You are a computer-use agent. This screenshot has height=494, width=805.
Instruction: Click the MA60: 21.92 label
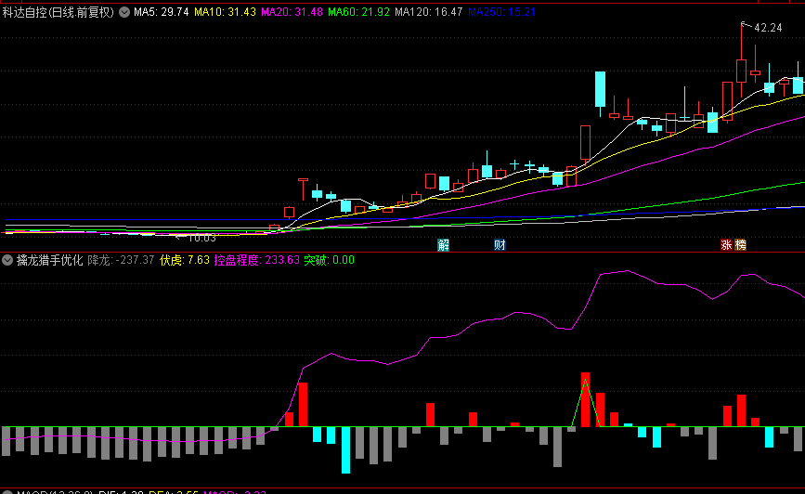359,12
